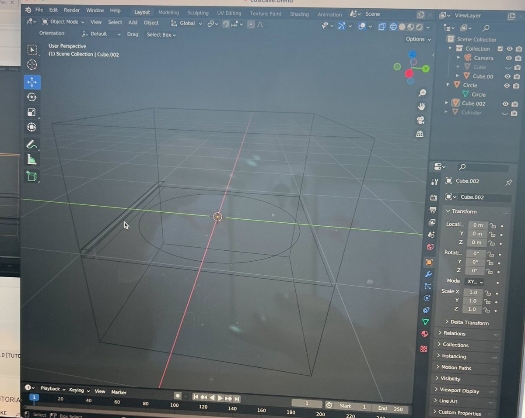
Task: Open the File menu
Action: 39,10
